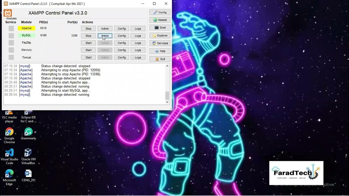Toggle the FileZilla service checkbox

(x=11, y=43)
